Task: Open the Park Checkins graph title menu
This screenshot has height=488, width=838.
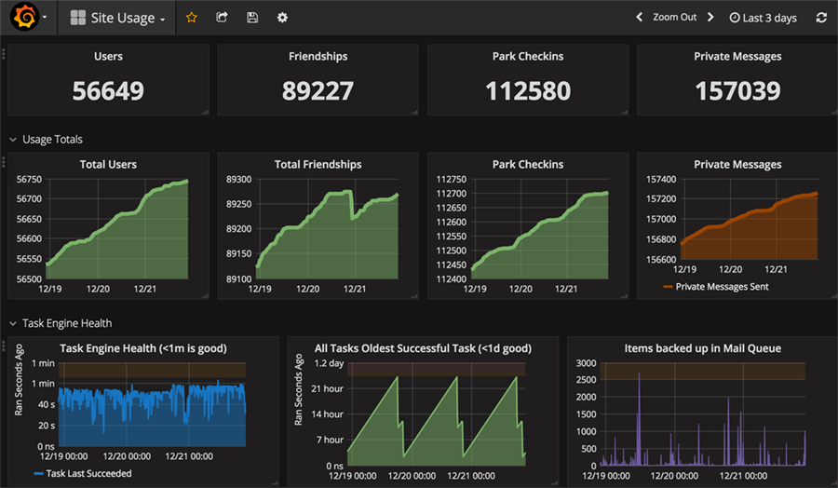Action: tap(528, 164)
